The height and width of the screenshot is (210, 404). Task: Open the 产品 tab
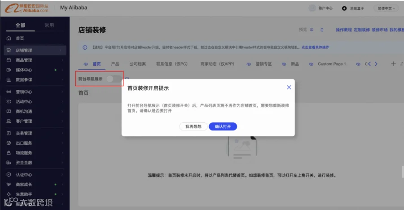click(x=115, y=64)
